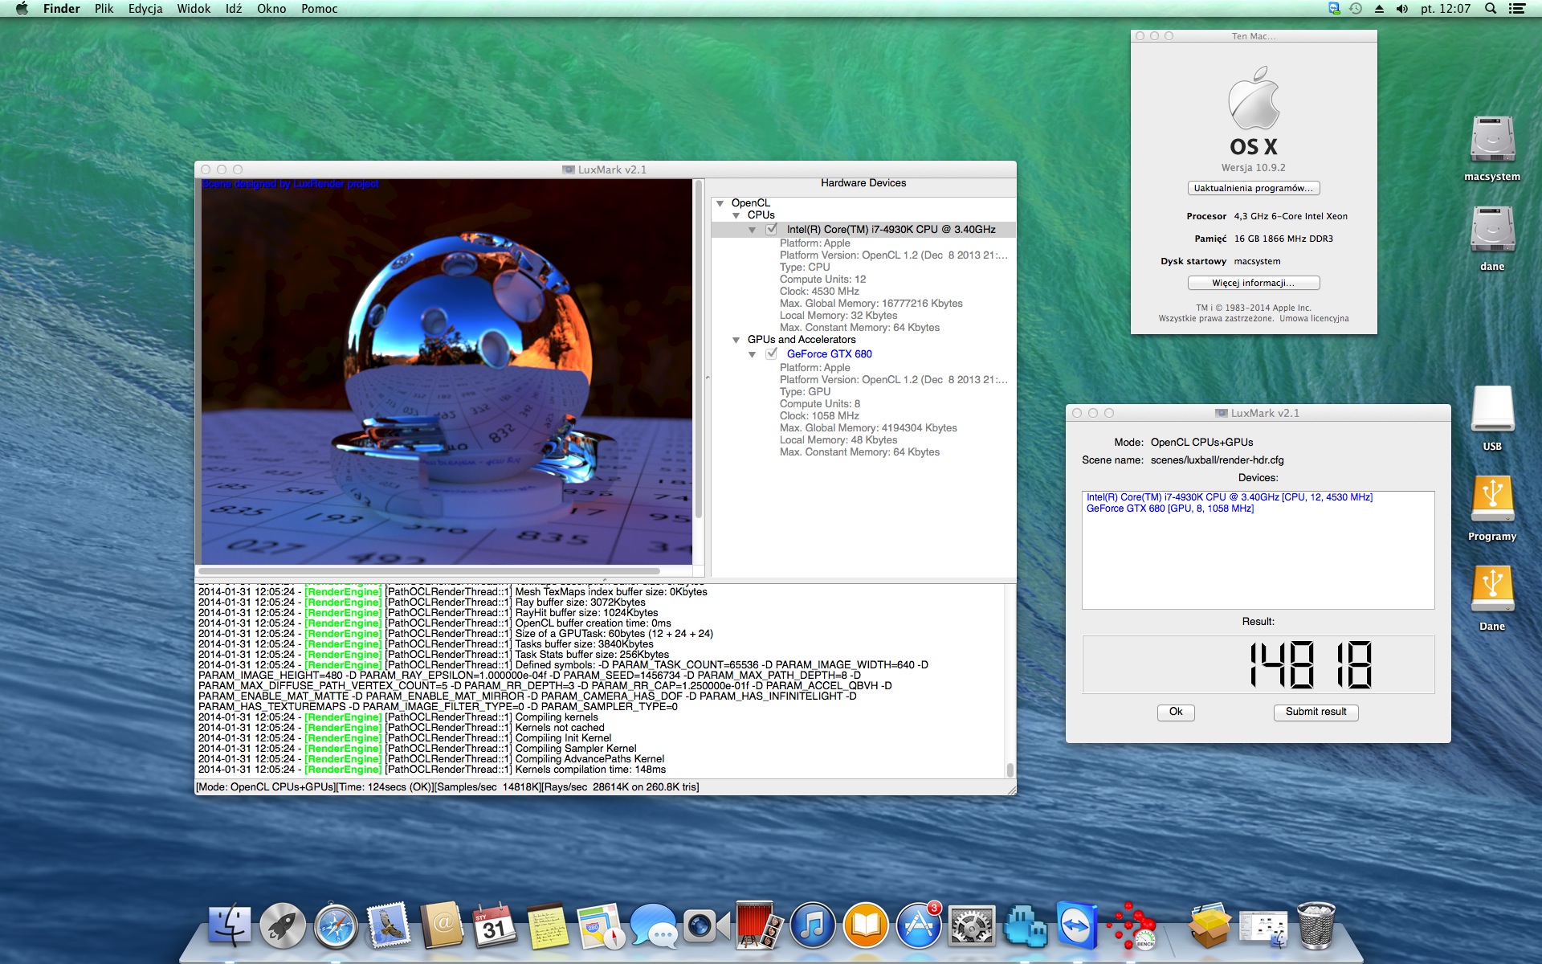Open Maps icon in Dock
Image resolution: width=1542 pixels, height=964 pixels.
pyautogui.click(x=601, y=925)
